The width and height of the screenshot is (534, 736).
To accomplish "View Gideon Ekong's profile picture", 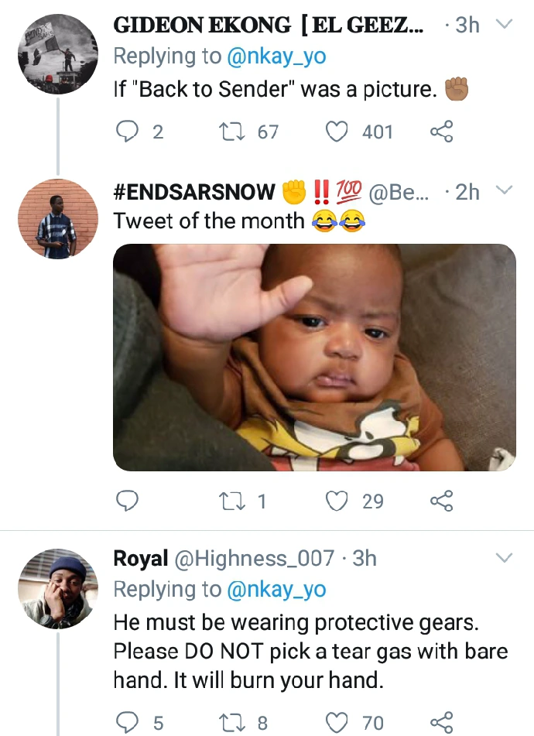I will [x=58, y=54].
